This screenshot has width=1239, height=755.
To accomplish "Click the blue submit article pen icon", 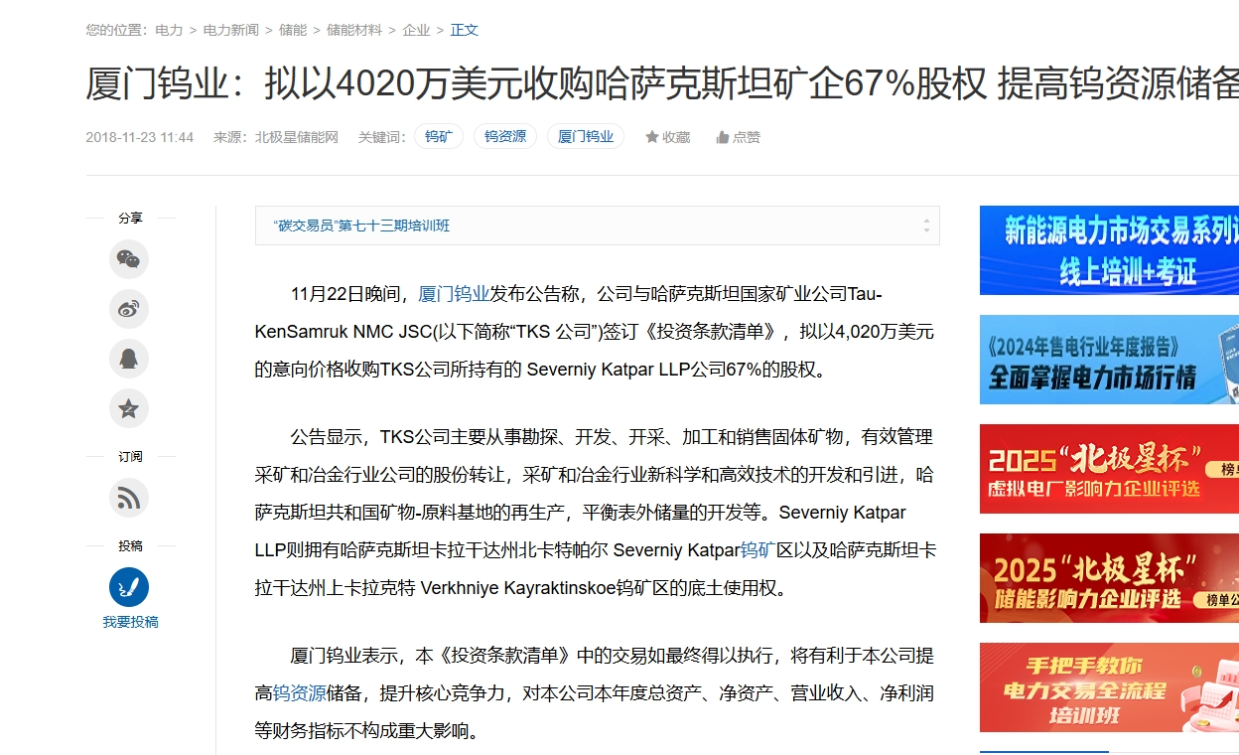I will [x=129, y=587].
